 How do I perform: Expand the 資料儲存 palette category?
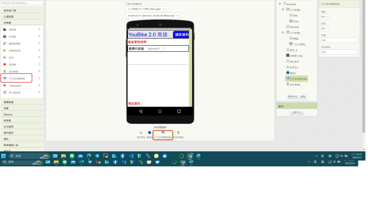pos(22,133)
